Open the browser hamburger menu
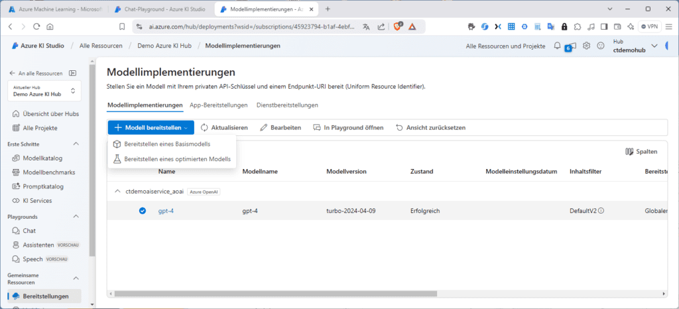The image size is (679, 309). point(669,27)
